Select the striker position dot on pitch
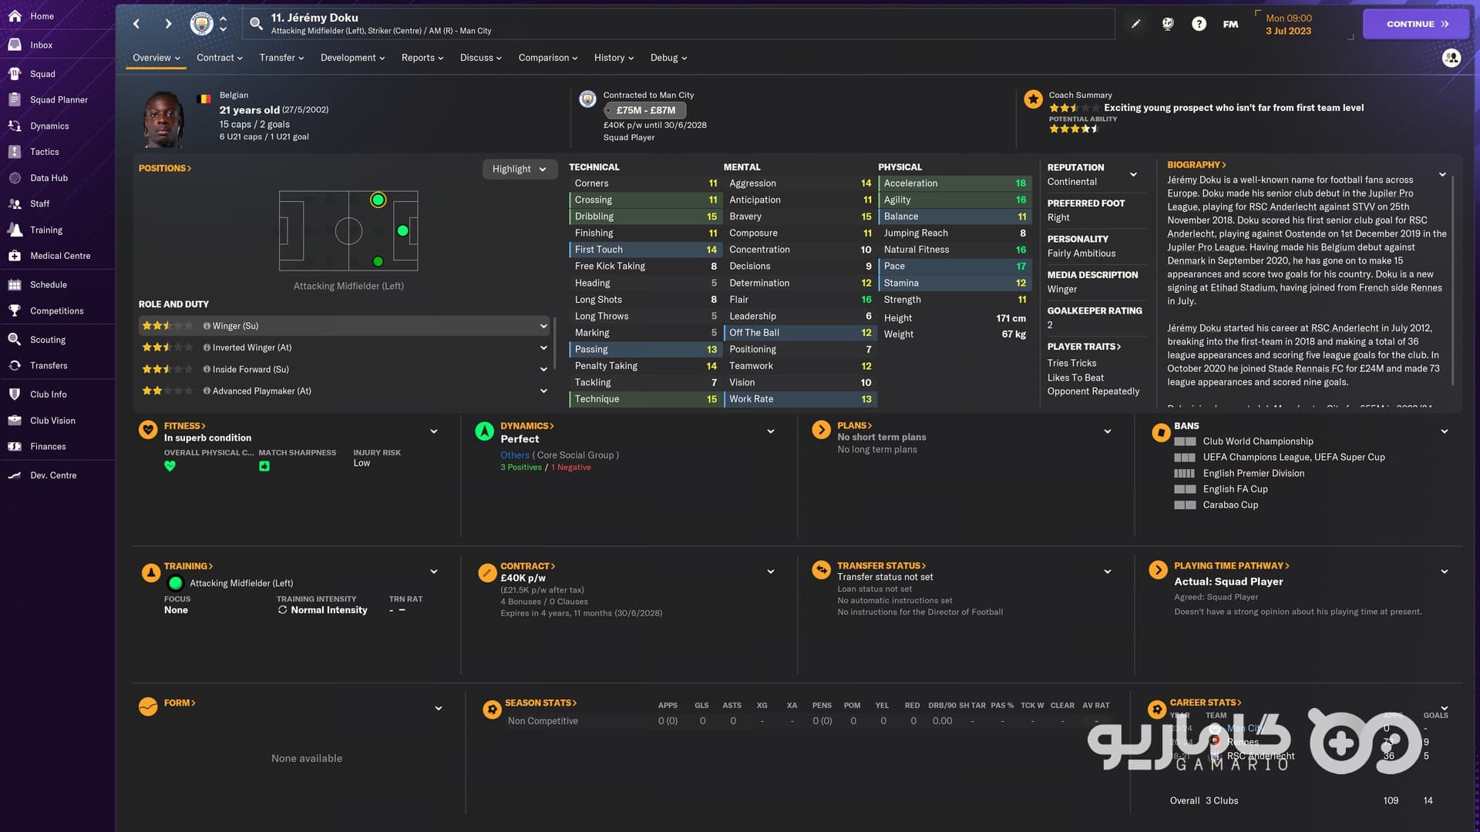Image resolution: width=1480 pixels, height=832 pixels. tap(402, 230)
